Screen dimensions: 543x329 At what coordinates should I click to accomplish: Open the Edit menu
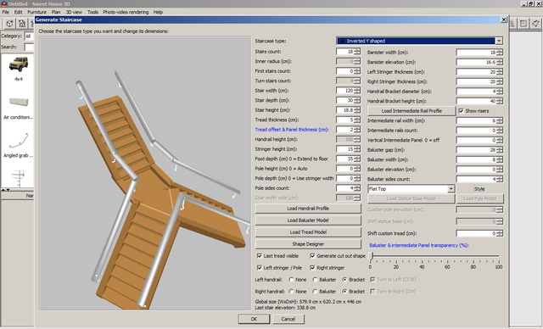coord(18,12)
